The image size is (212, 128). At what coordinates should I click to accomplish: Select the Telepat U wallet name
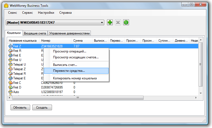click(19, 65)
